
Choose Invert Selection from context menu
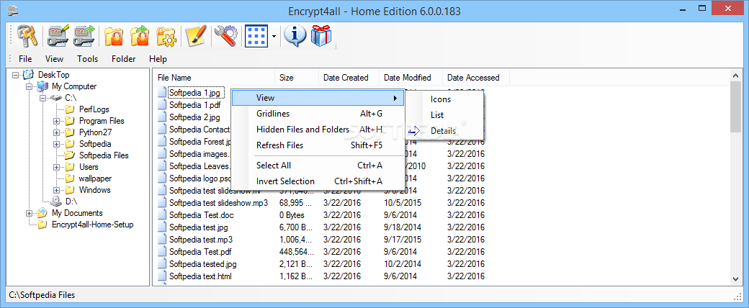(318, 181)
